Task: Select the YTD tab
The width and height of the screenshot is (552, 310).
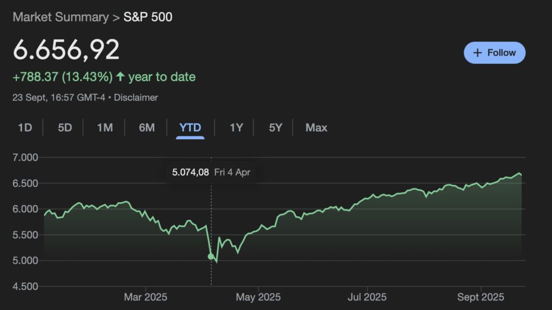Action: pyautogui.click(x=190, y=128)
